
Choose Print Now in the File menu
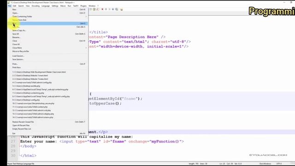click(48, 67)
